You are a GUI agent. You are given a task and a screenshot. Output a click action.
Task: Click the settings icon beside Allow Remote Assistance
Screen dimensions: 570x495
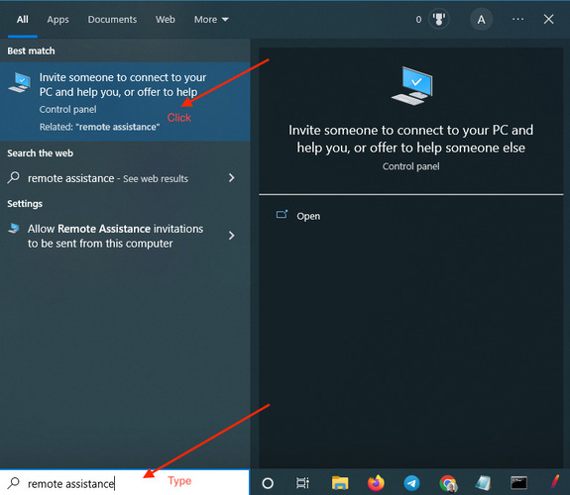[14, 229]
